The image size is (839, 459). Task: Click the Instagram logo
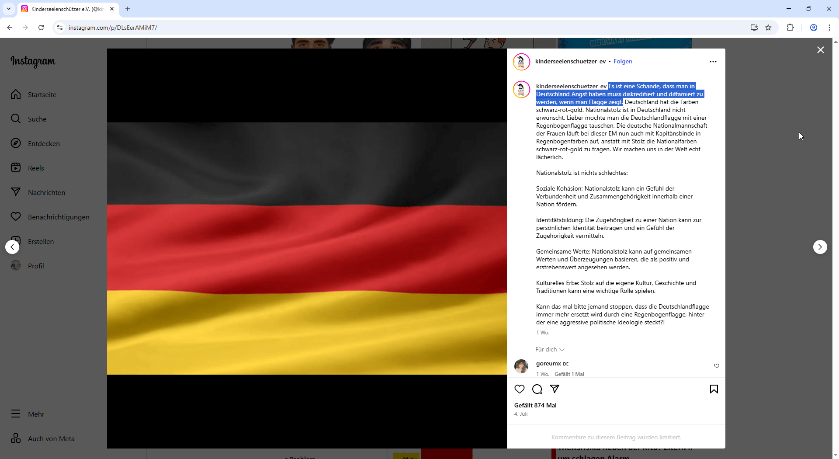tap(33, 62)
